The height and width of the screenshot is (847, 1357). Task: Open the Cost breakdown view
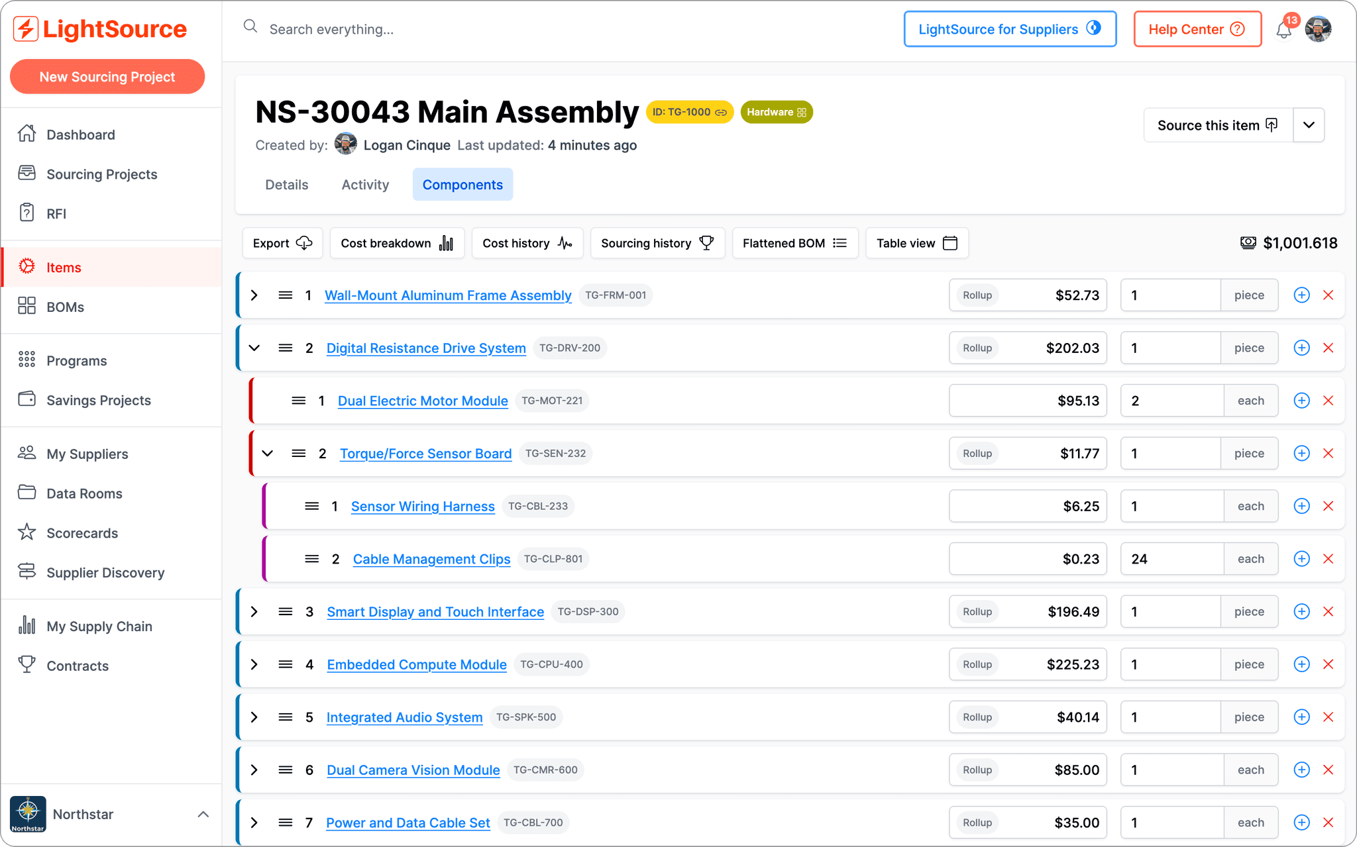tap(397, 243)
